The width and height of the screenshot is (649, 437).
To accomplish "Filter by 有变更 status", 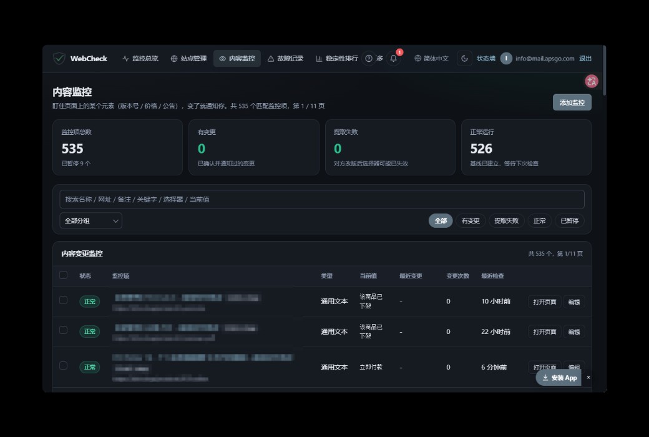I will pos(470,221).
